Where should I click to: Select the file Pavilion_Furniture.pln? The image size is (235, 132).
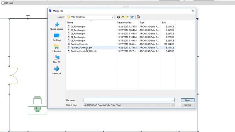tap(82, 48)
